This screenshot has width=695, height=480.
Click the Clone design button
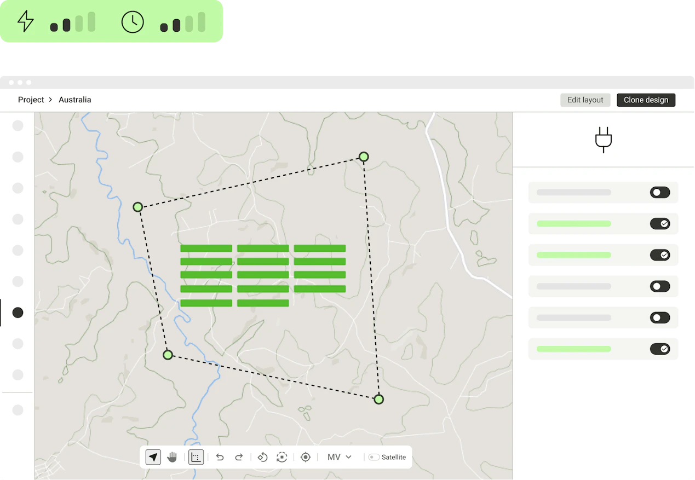pyautogui.click(x=646, y=100)
